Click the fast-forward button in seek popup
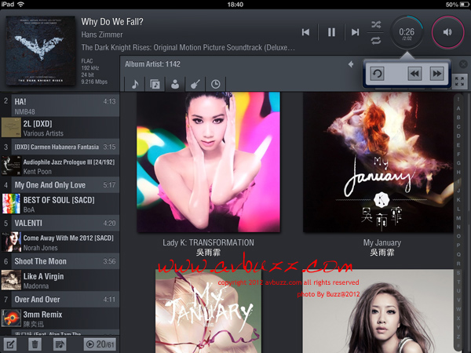471x353 pixels. click(436, 74)
